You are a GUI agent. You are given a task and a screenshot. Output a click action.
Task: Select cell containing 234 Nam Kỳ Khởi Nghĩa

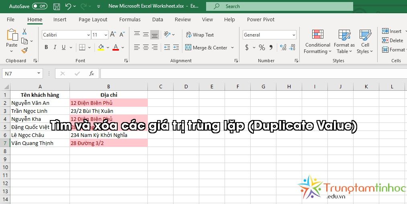(x=108, y=135)
